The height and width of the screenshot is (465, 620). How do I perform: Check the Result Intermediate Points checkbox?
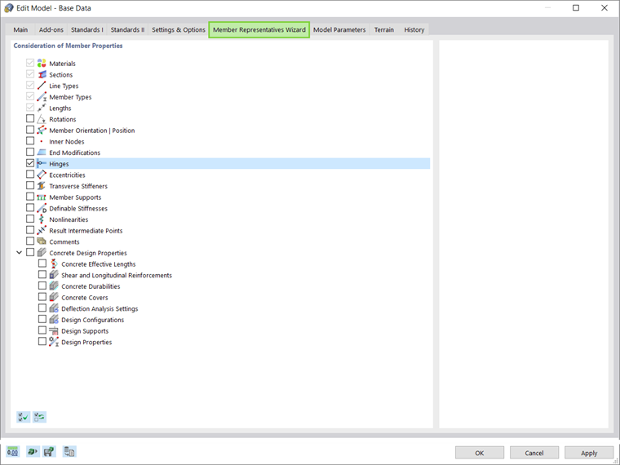click(x=30, y=230)
